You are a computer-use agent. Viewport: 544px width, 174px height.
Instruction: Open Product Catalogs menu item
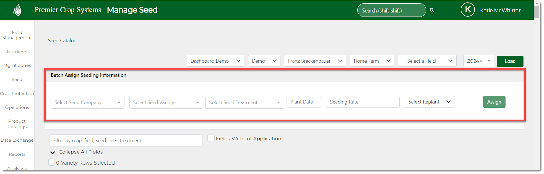click(17, 124)
